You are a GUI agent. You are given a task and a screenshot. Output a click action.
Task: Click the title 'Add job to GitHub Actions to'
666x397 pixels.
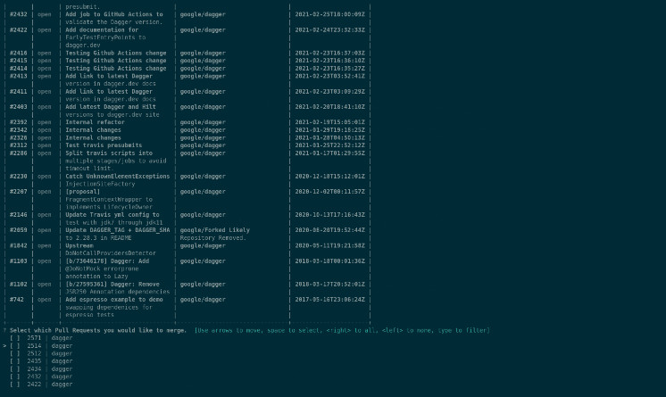pos(114,14)
